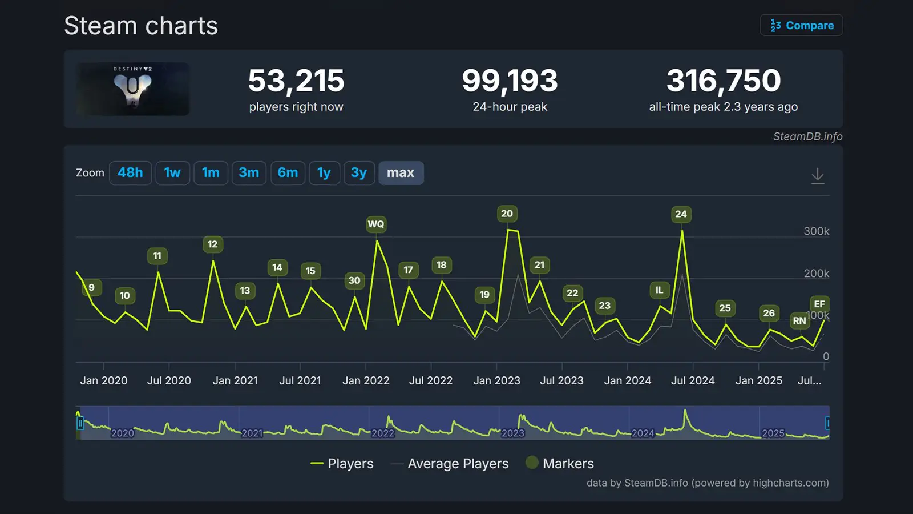Viewport: 913px width, 514px height.
Task: Set zoom to 1m
Action: point(211,172)
